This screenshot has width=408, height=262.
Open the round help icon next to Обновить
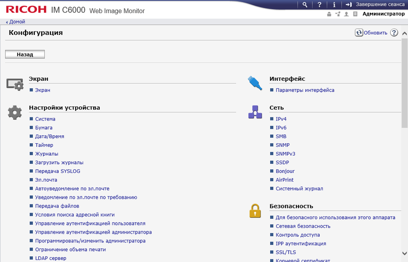click(x=394, y=32)
